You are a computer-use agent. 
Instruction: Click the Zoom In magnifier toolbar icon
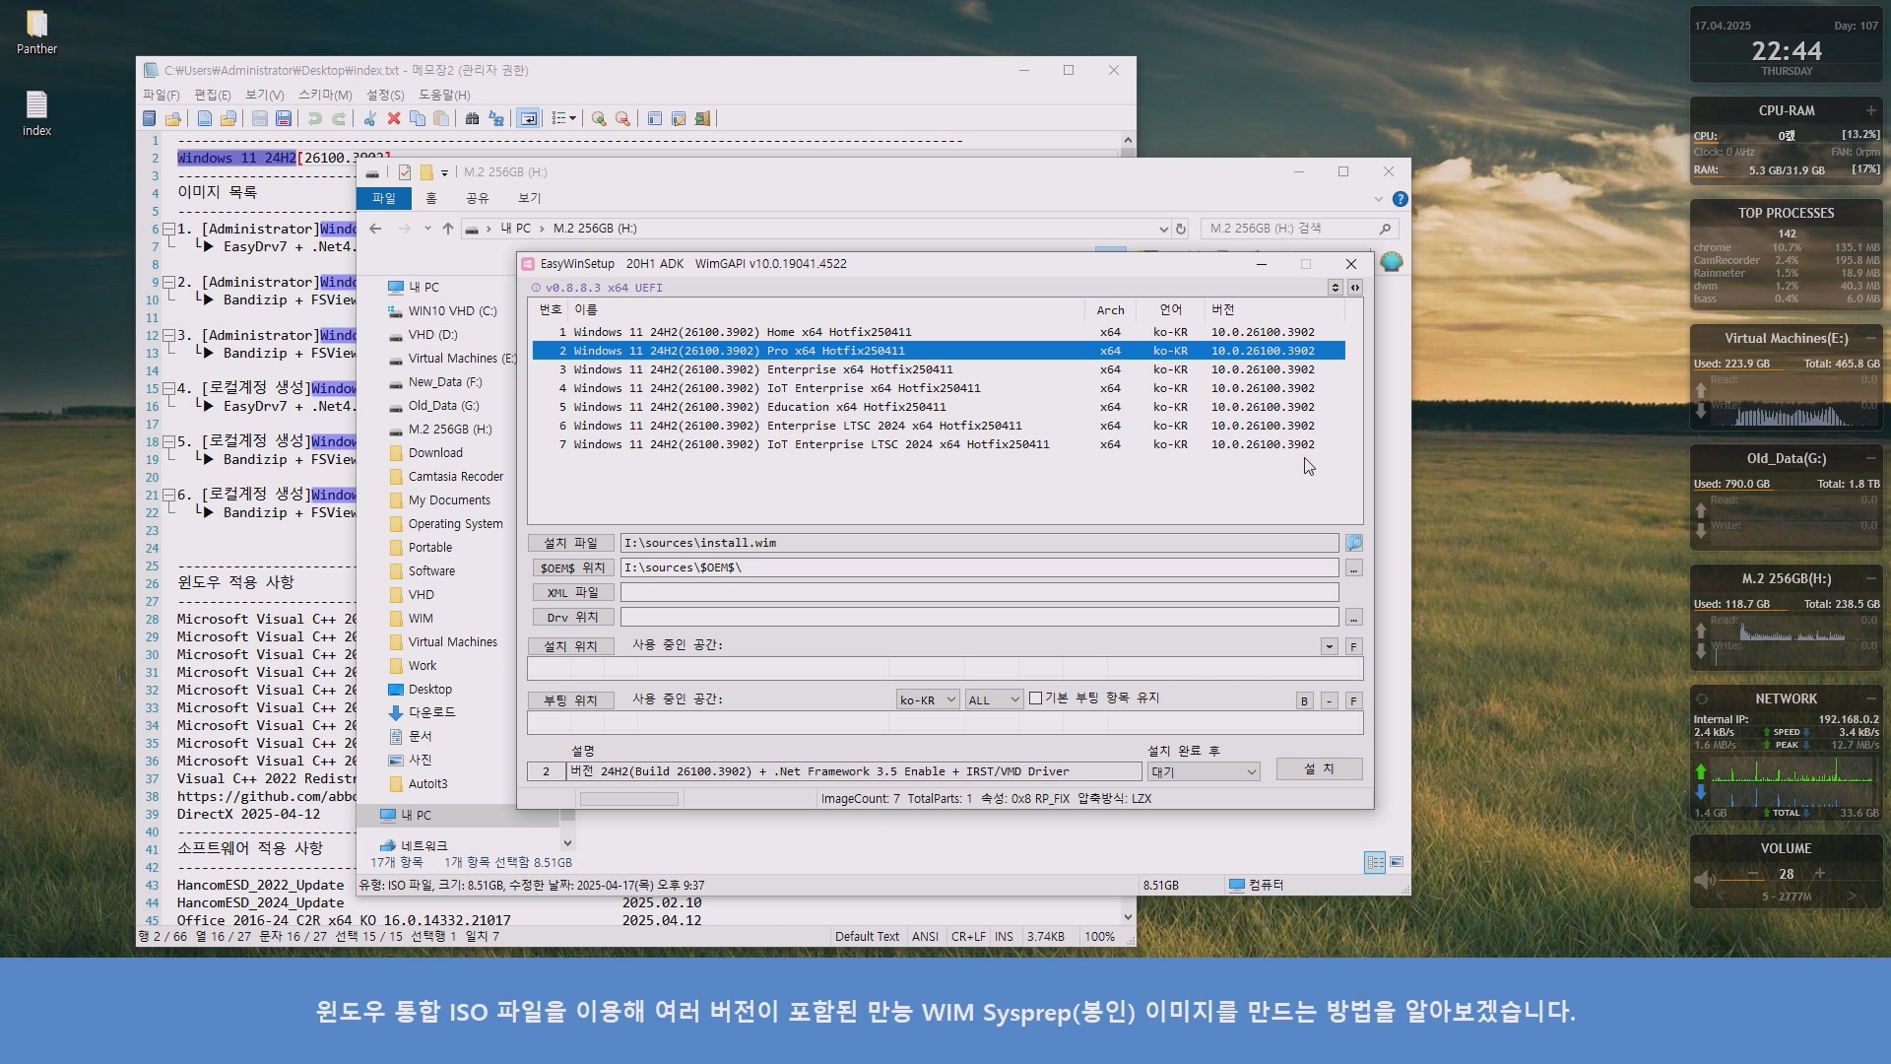pos(599,118)
